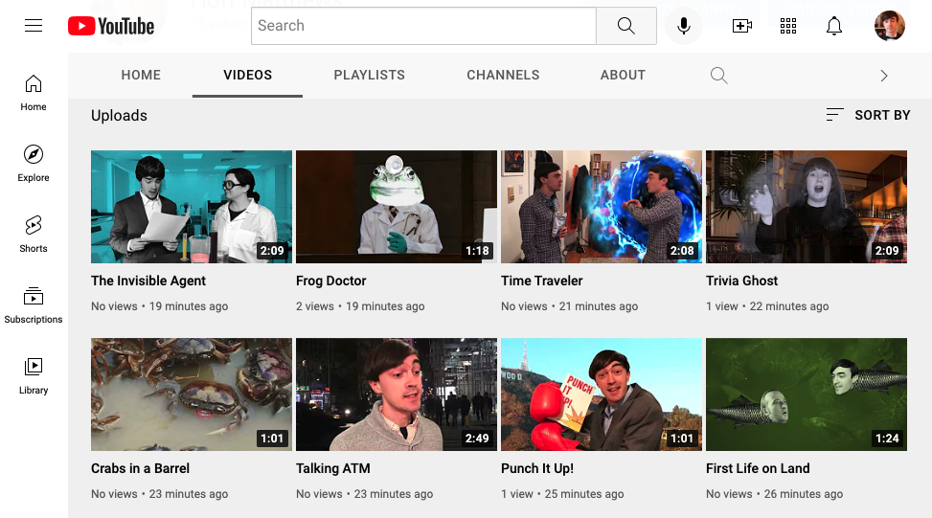932x518 pixels.
Task: Search within channel using tab magnifier
Action: (719, 75)
